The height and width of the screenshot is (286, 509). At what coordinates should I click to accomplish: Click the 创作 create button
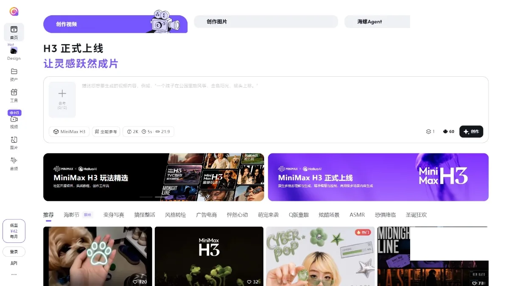471,132
